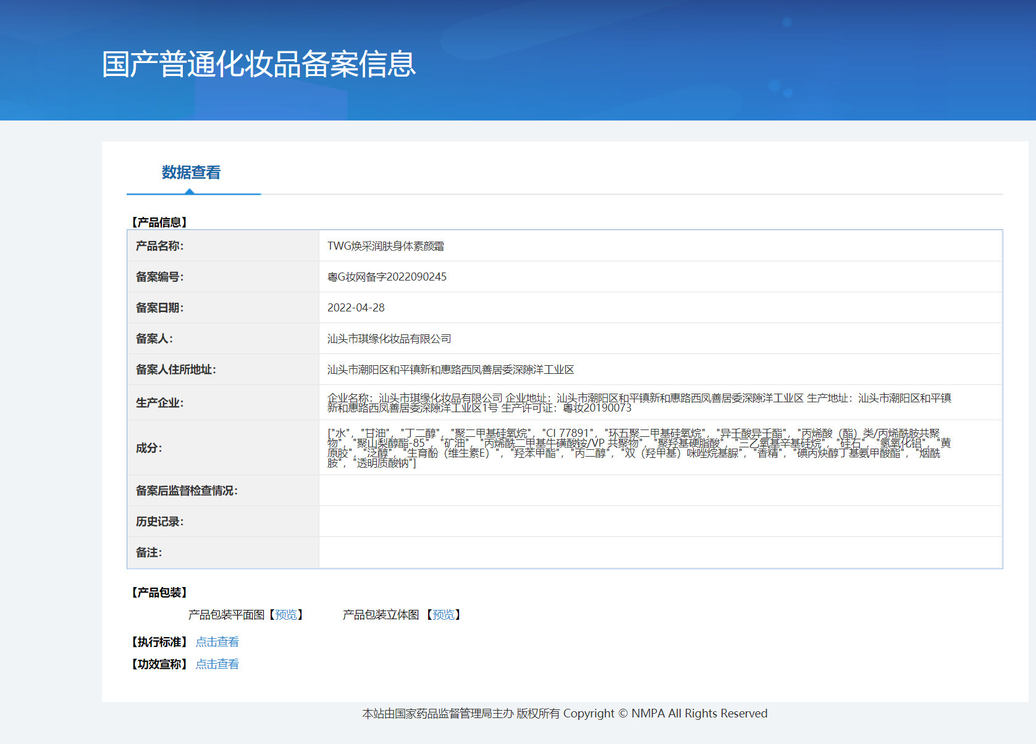
Task: Open 点击查看 link beside 执行标准
Action: tap(217, 642)
